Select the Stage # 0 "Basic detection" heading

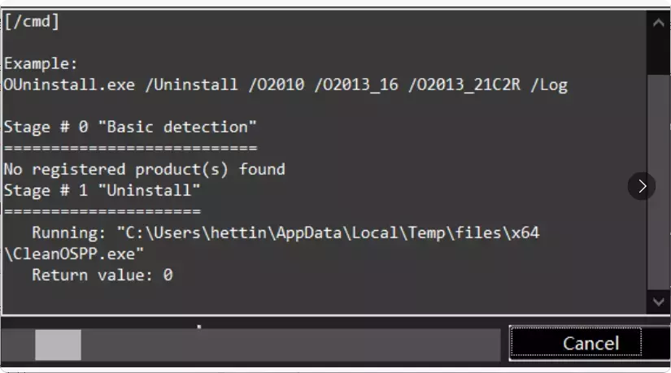130,127
